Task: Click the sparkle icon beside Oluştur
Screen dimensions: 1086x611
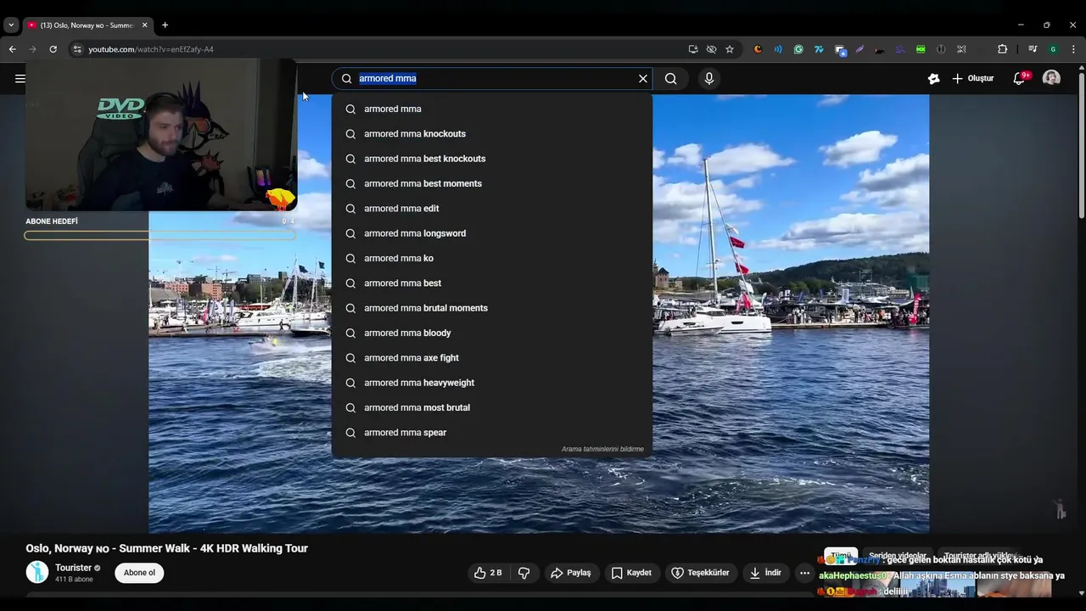Action: pos(933,79)
